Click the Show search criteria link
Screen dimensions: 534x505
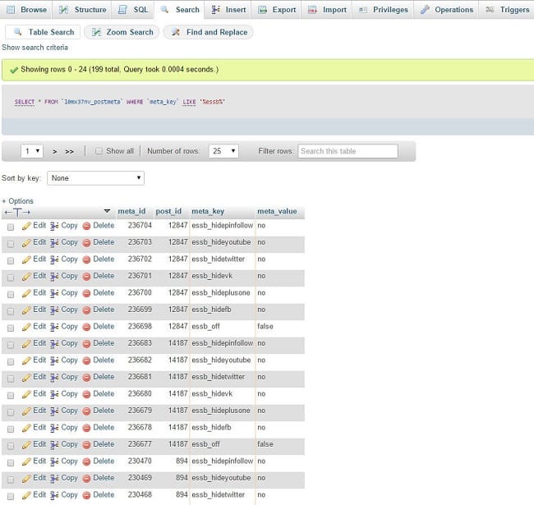click(x=35, y=48)
